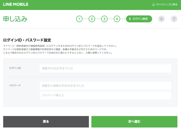
Task: Click the 戻る back button
Action: [46, 122]
